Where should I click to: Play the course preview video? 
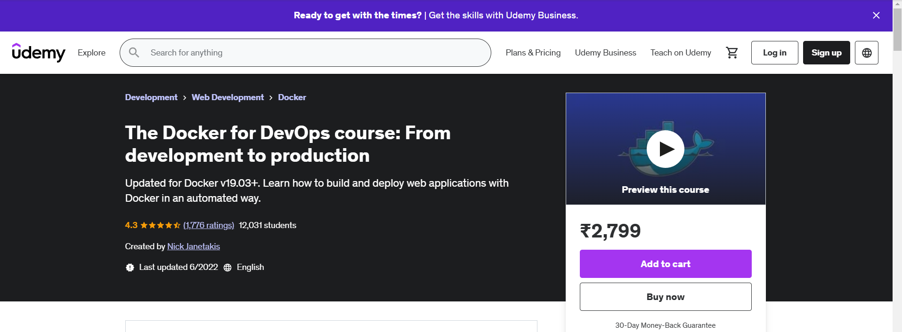pyautogui.click(x=665, y=149)
